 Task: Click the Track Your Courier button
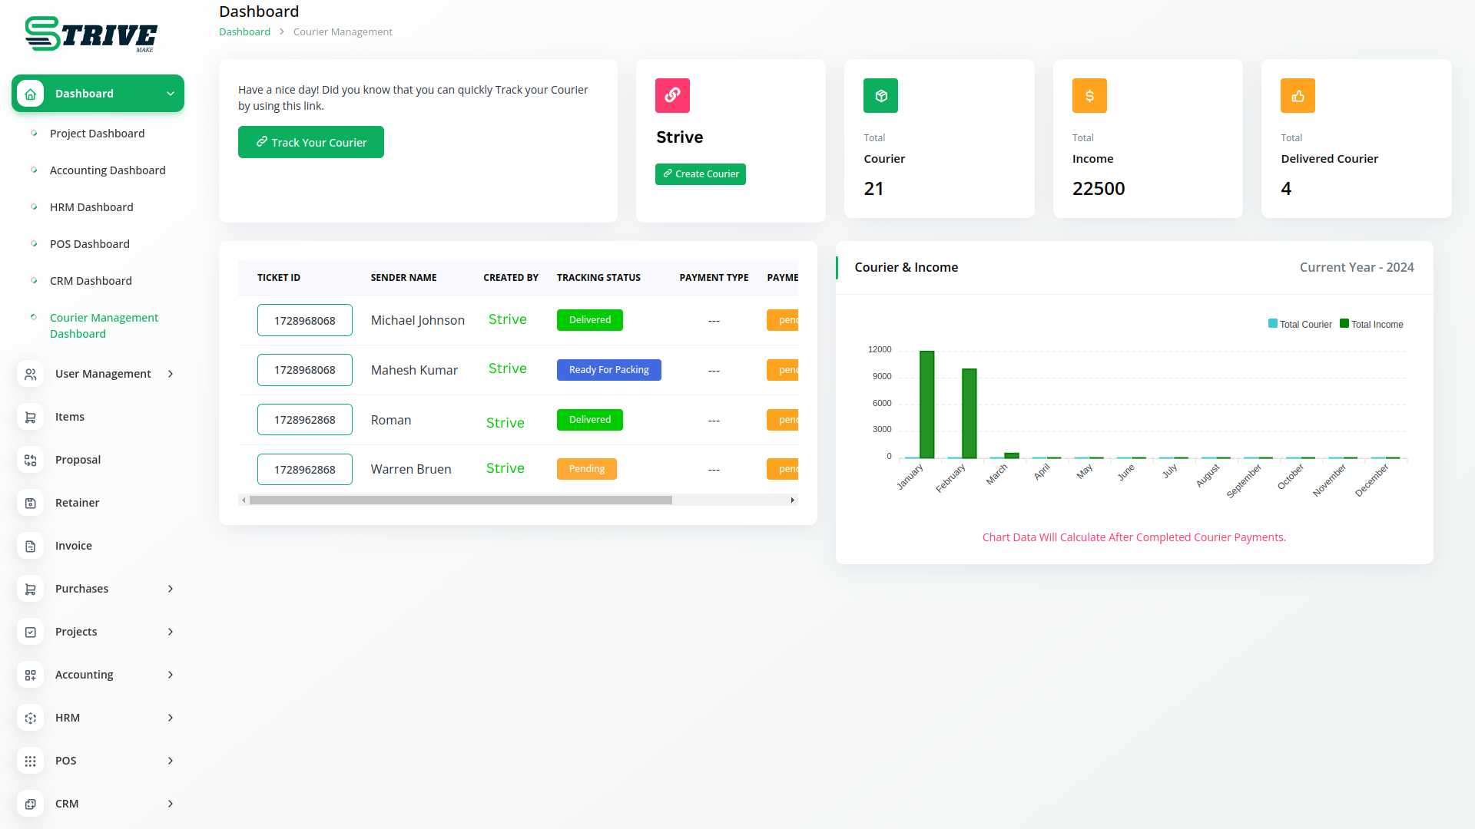[x=311, y=142]
